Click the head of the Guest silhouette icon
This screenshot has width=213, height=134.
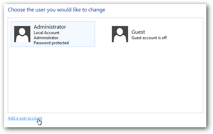pyautogui.click(x=120, y=31)
